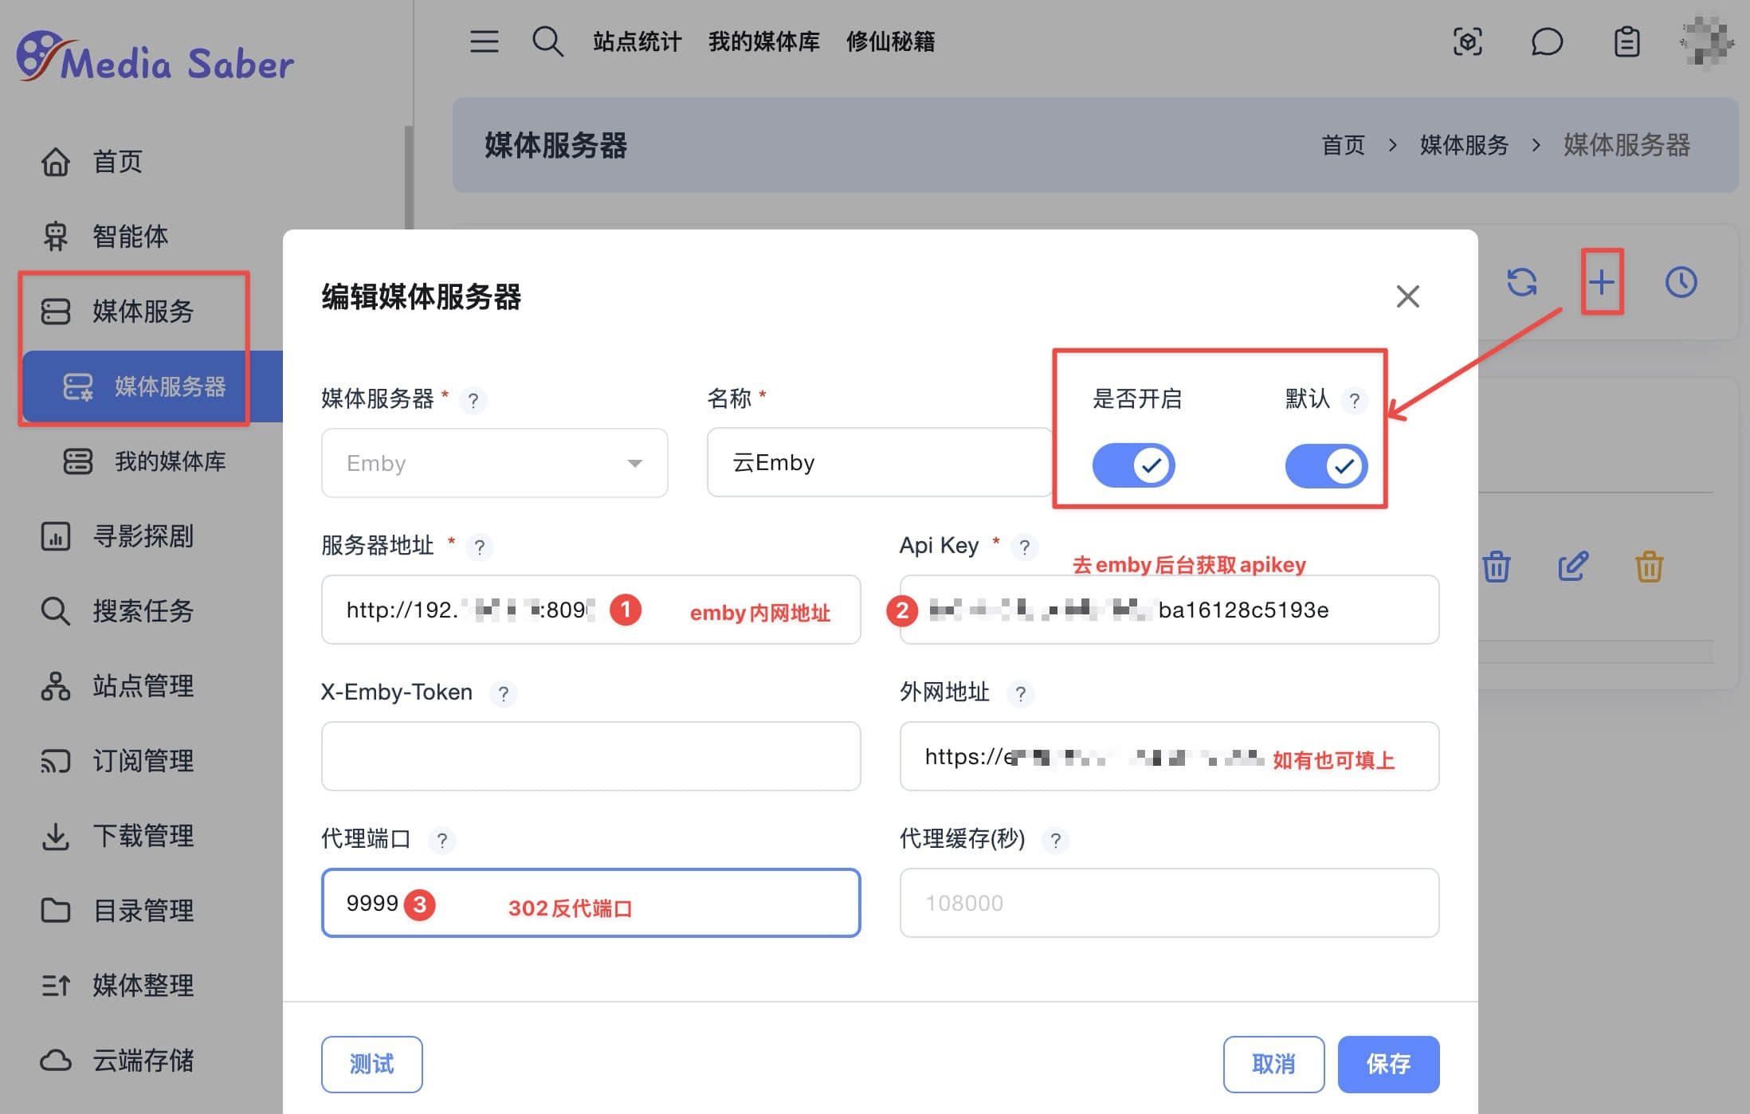Click the help icon next to Api Key
This screenshot has width=1750, height=1114.
(1025, 547)
